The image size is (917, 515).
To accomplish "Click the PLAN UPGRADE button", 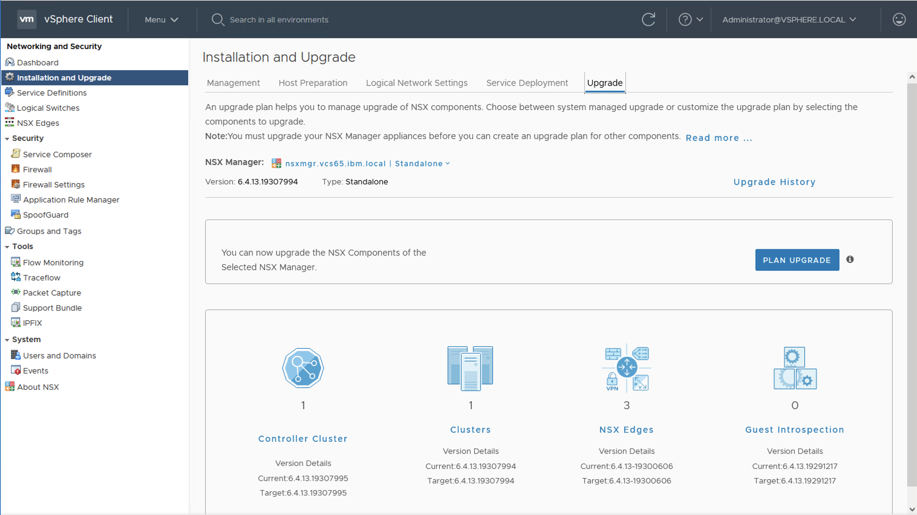I will (x=797, y=260).
